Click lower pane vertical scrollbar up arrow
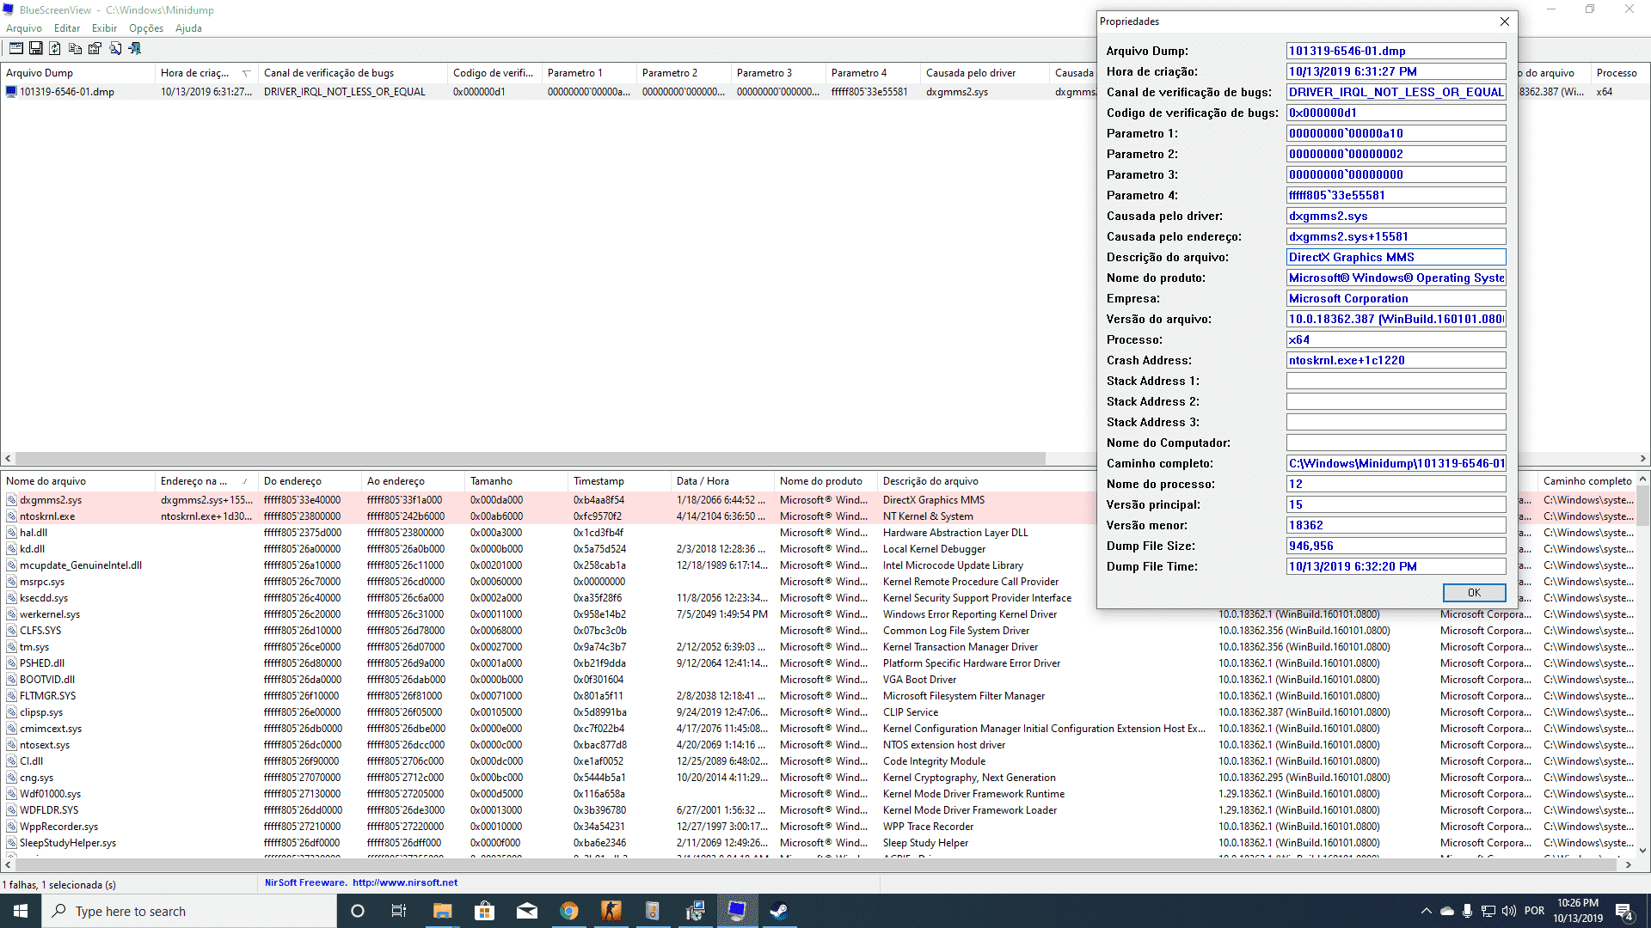The height and width of the screenshot is (928, 1651). (x=1642, y=479)
